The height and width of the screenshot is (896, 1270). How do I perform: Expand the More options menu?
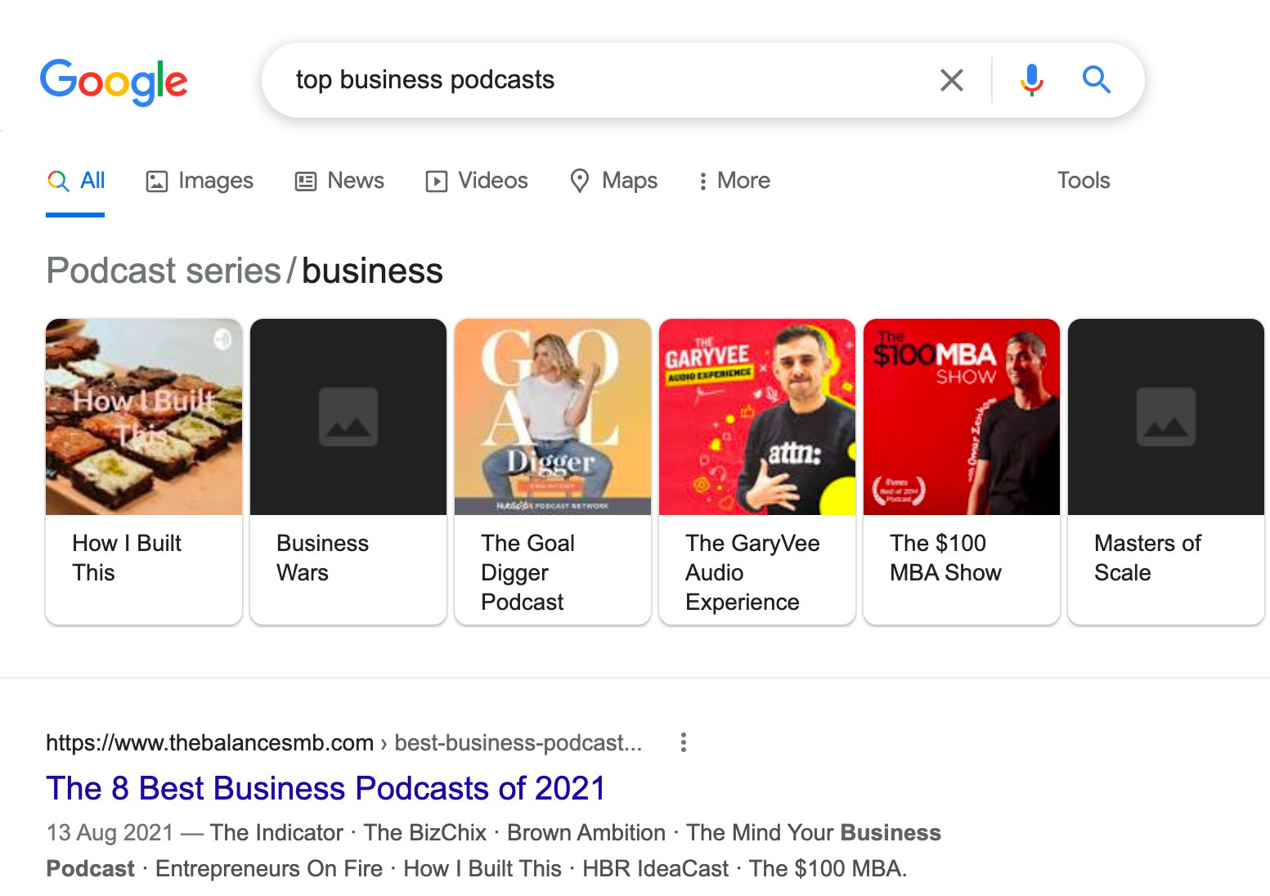coord(734,181)
